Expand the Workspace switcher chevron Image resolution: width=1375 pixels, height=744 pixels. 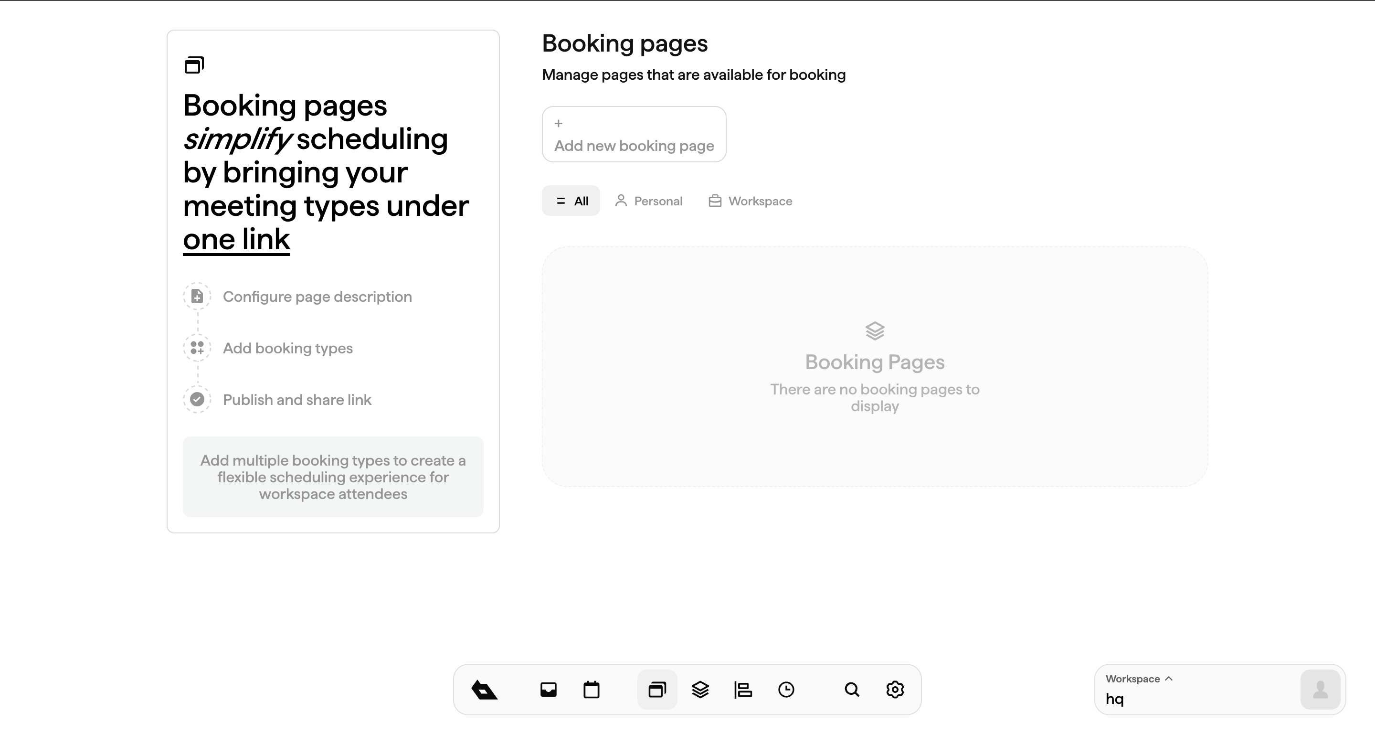point(1169,679)
